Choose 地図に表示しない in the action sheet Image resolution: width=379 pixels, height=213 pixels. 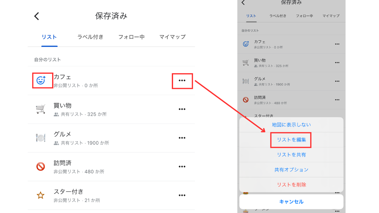[291, 125]
